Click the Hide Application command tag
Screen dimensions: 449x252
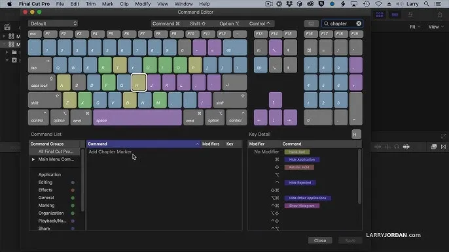coord(302,159)
